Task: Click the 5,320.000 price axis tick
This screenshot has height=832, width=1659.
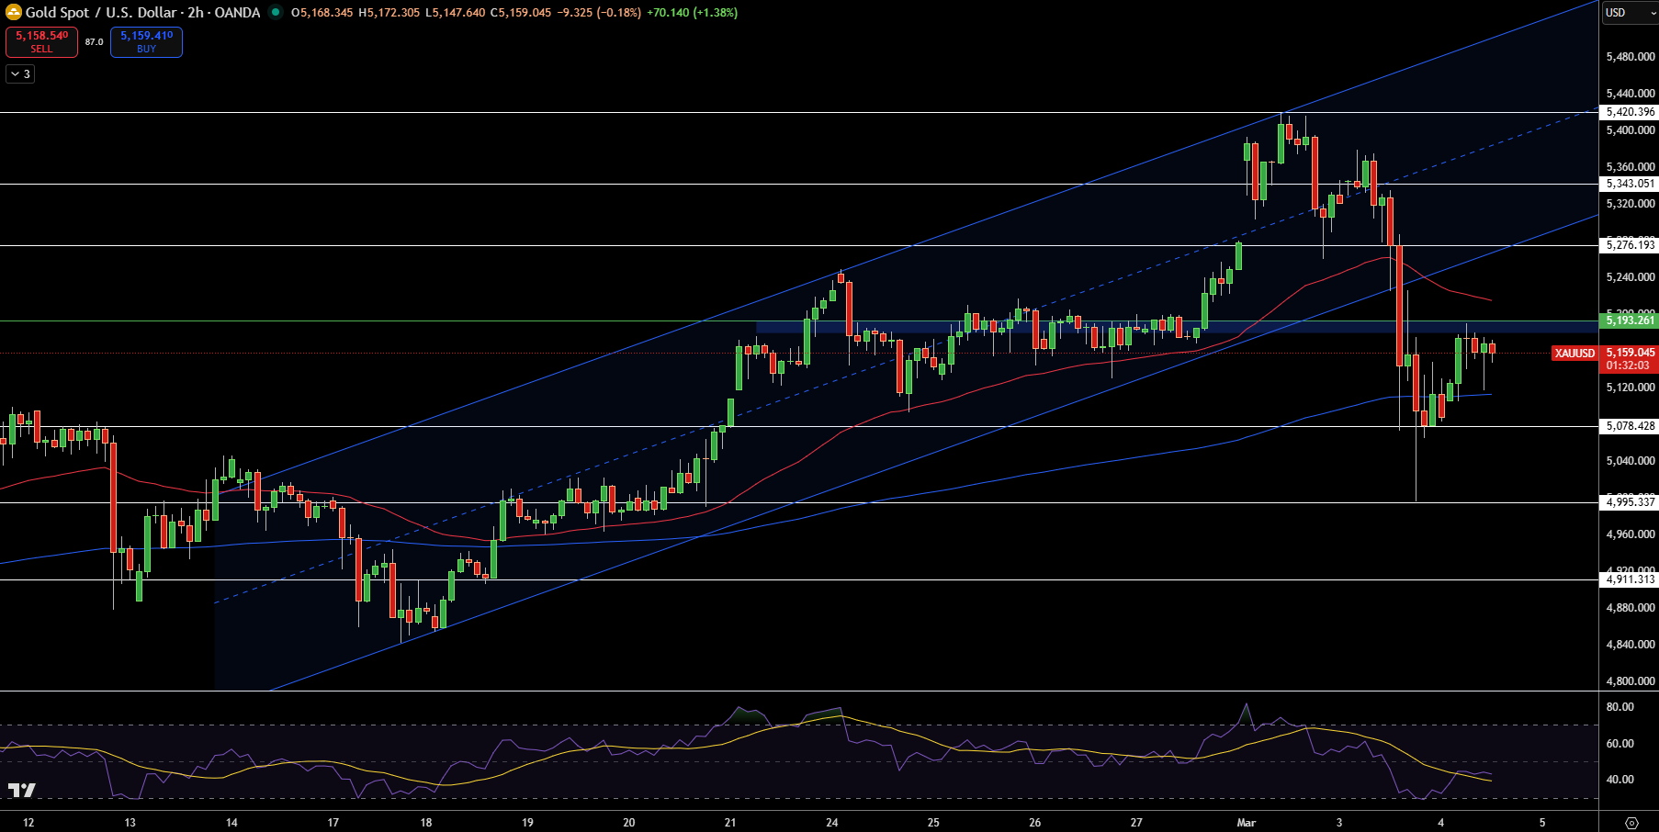Action: (1631, 204)
